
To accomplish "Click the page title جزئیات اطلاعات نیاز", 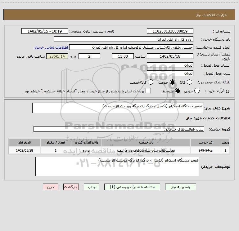I will (212, 15).
